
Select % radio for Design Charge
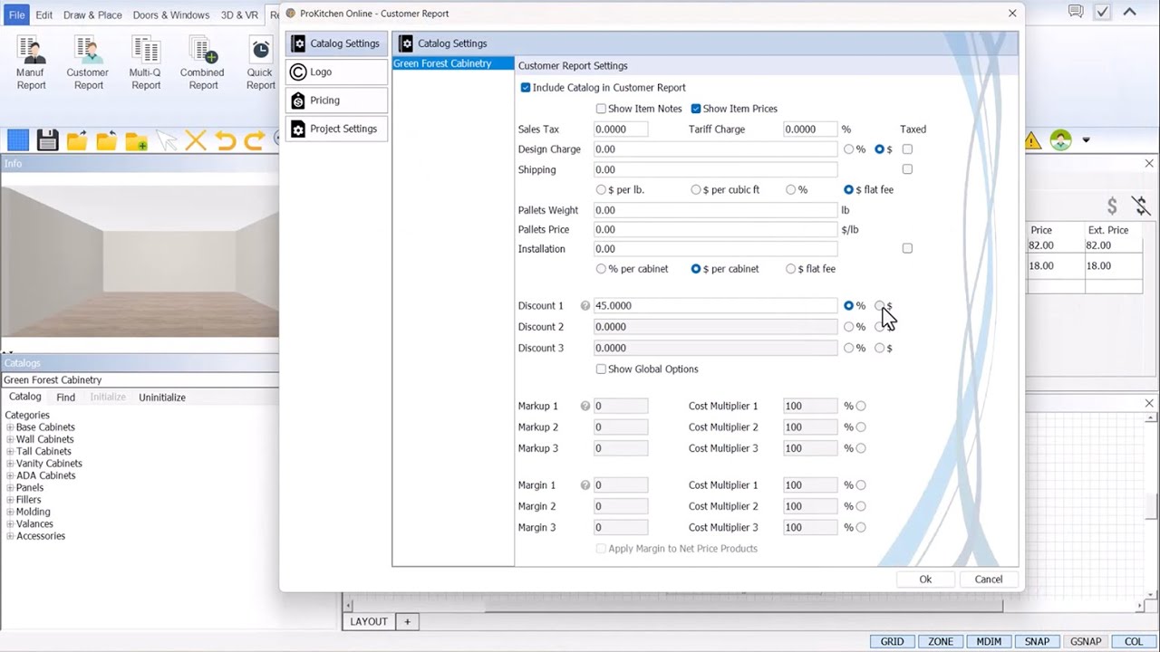848,149
